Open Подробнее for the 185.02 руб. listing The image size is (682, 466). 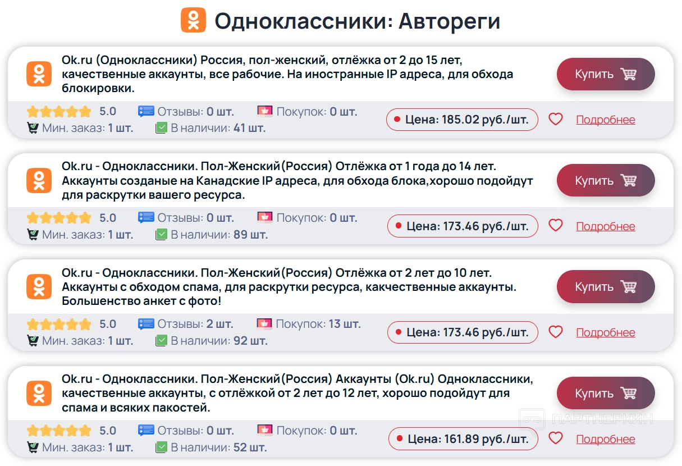click(606, 120)
